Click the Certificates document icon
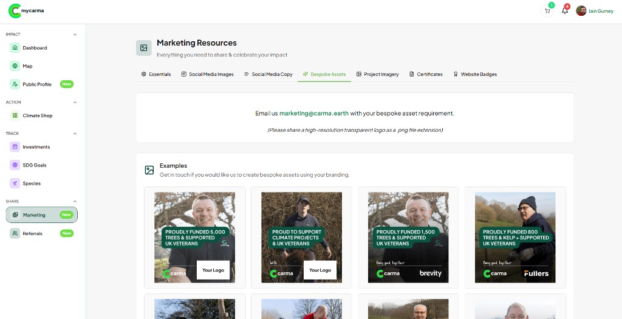The height and width of the screenshot is (319, 622). coord(412,74)
